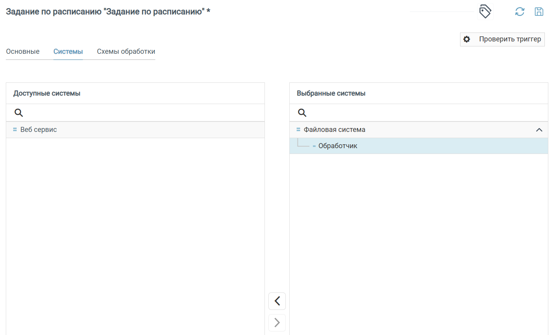The width and height of the screenshot is (553, 335).
Task: Click the handle icon beside Файловая система
Action: pos(298,130)
